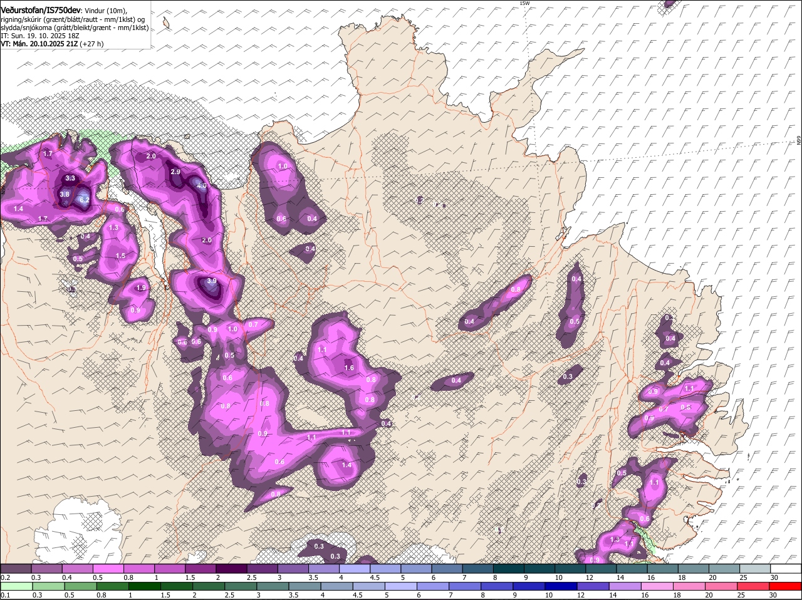This screenshot has width=802, height=600.
Task: Select the 25 swatch in the lower rain legend
Action: click(x=754, y=587)
